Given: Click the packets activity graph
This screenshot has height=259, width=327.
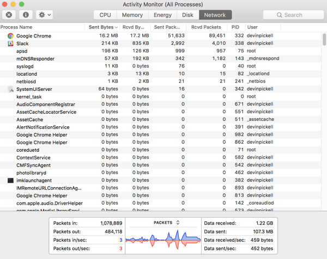Looking at the screenshot, I should tap(163, 239).
